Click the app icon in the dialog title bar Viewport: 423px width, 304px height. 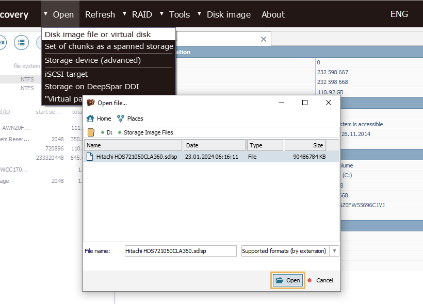(91, 103)
